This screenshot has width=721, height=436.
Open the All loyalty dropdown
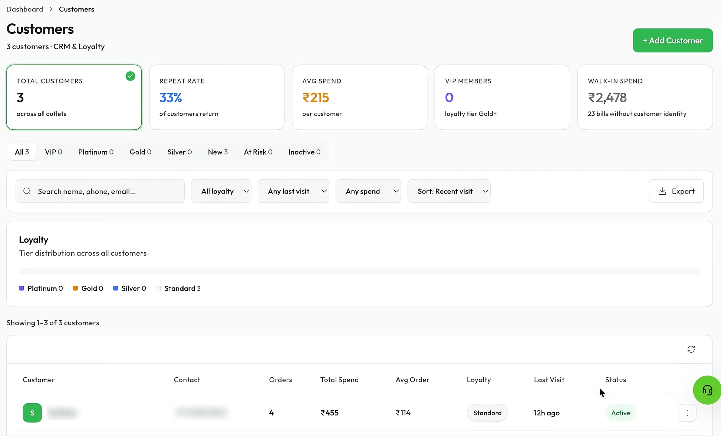pos(221,191)
